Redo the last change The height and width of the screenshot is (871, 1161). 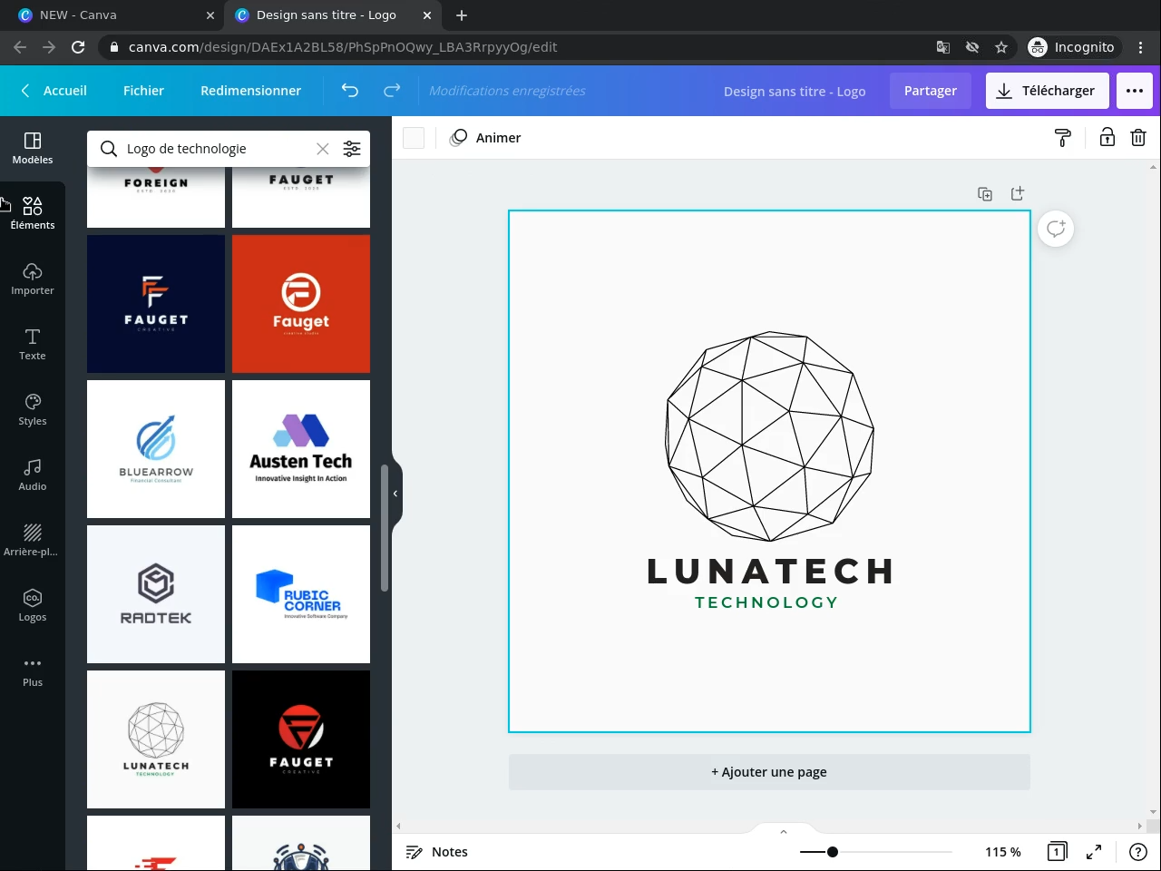pos(392,91)
